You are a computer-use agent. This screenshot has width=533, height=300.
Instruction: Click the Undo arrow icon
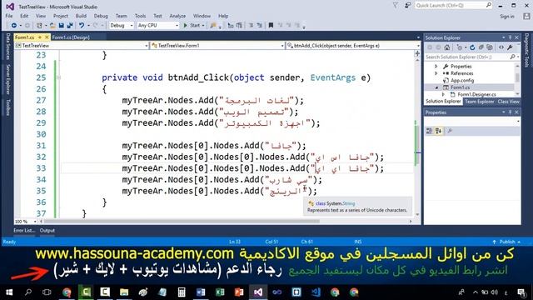pyautogui.click(x=82, y=26)
